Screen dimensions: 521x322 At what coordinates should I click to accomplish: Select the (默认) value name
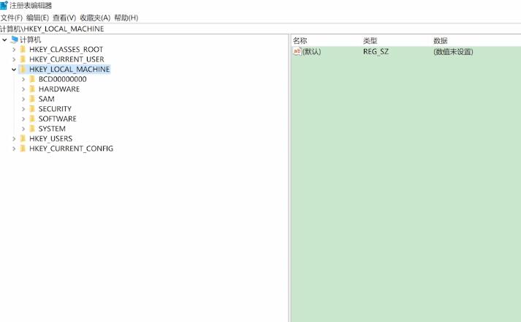point(312,51)
